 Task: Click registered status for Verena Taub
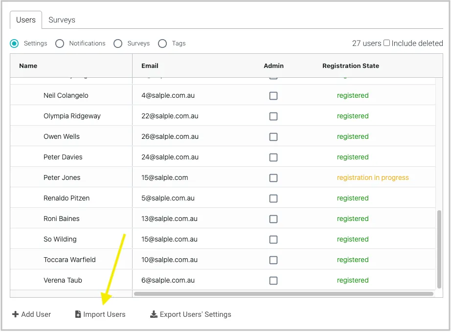coord(353,280)
